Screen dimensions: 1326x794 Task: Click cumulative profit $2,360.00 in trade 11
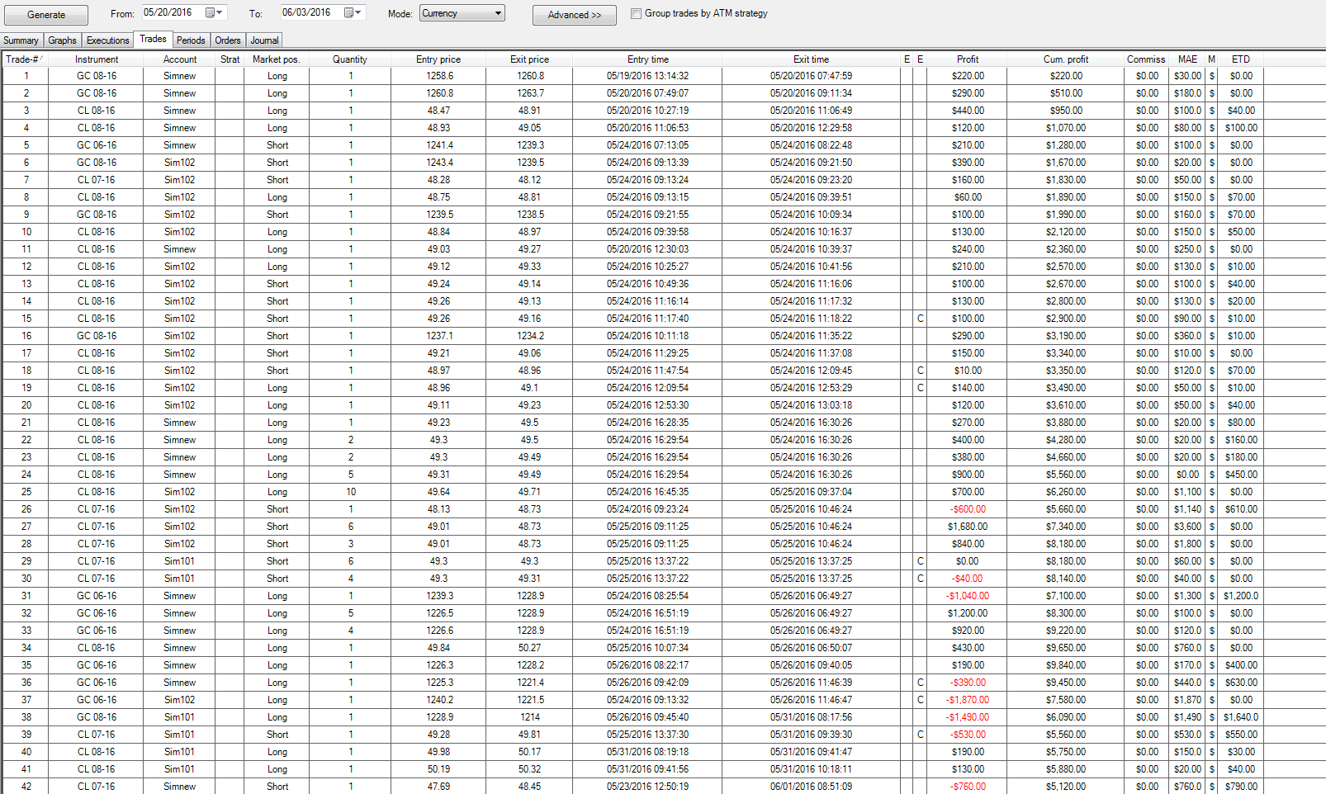(1066, 249)
